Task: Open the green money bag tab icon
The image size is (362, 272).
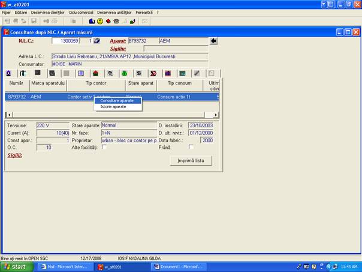Action: pos(125,73)
